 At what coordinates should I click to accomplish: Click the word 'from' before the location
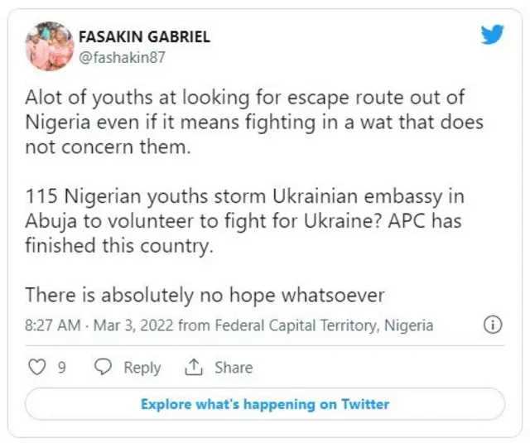click(195, 325)
